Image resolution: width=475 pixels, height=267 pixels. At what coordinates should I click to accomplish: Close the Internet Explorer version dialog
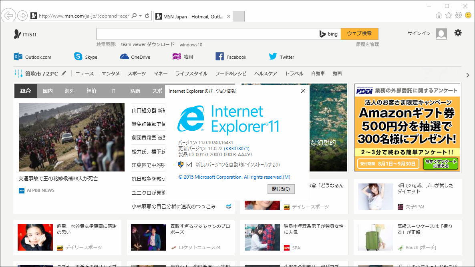pyautogui.click(x=303, y=91)
